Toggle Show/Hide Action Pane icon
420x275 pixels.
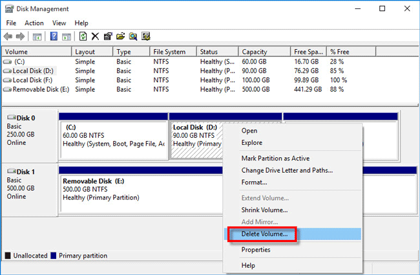67,36
